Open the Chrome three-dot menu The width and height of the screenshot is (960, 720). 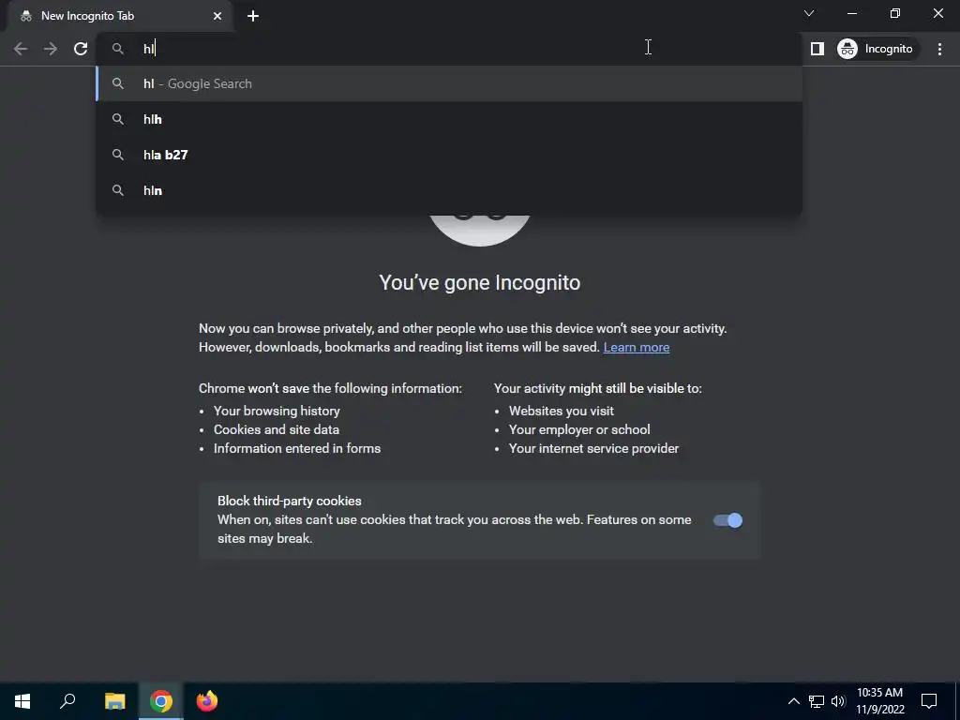point(939,49)
